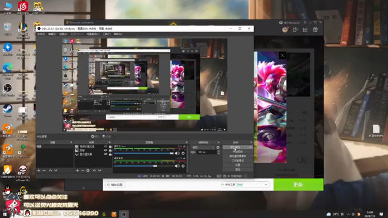Move the scene down in the Scenes list
The height and width of the screenshot is (218, 388).
point(56,171)
